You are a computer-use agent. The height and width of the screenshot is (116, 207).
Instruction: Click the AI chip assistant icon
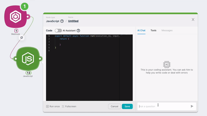click(167, 64)
